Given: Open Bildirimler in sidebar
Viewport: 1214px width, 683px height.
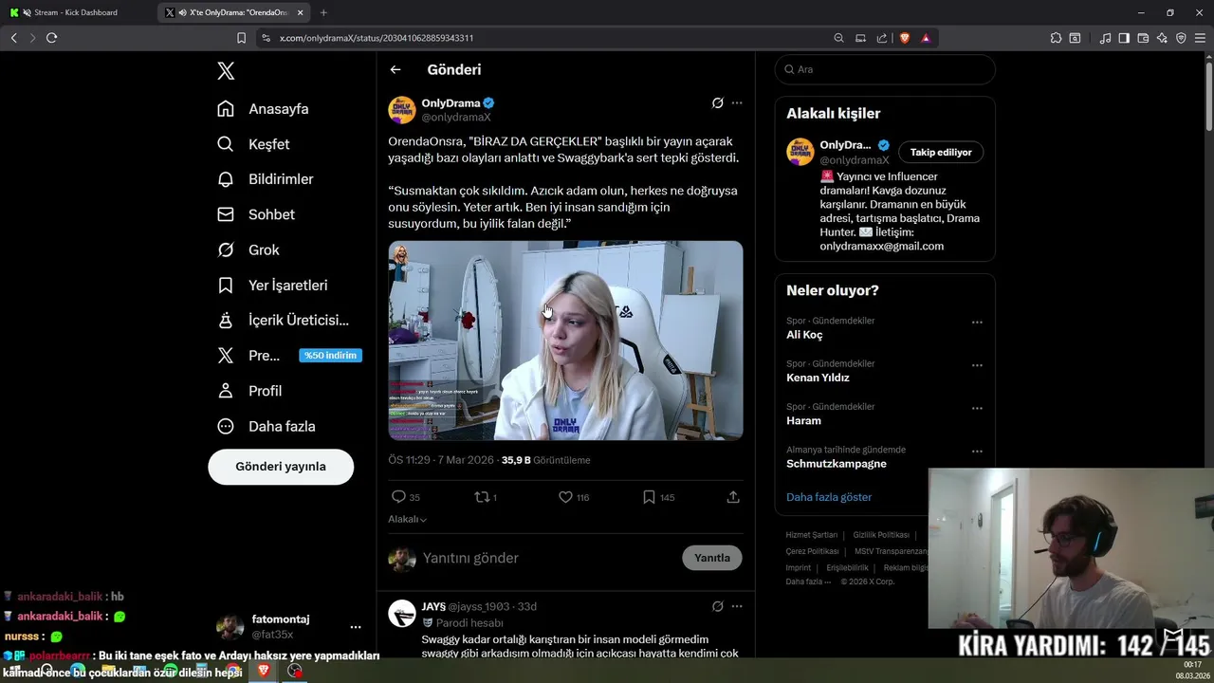Looking at the screenshot, I should coord(266,179).
